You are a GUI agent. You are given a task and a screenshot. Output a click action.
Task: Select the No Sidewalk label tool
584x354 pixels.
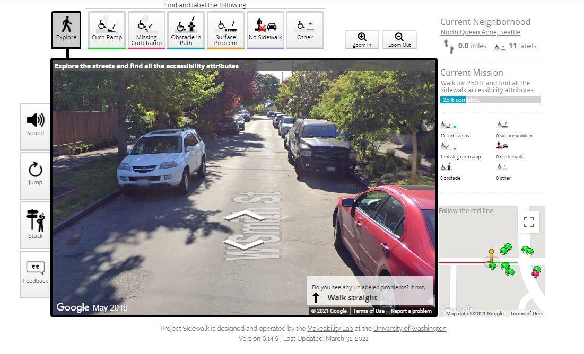265,30
